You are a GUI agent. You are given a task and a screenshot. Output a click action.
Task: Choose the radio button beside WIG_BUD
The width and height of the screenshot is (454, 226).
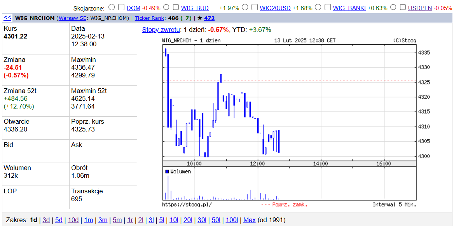coord(166,7)
